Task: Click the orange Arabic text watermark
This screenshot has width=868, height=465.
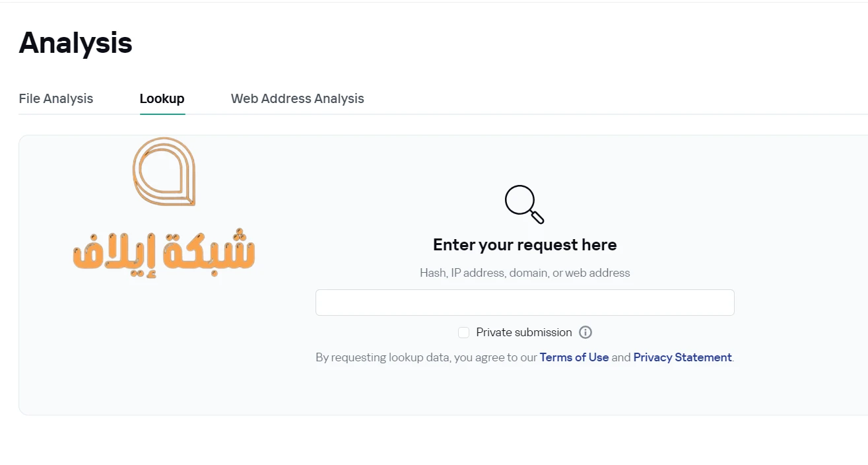Action: (x=164, y=253)
